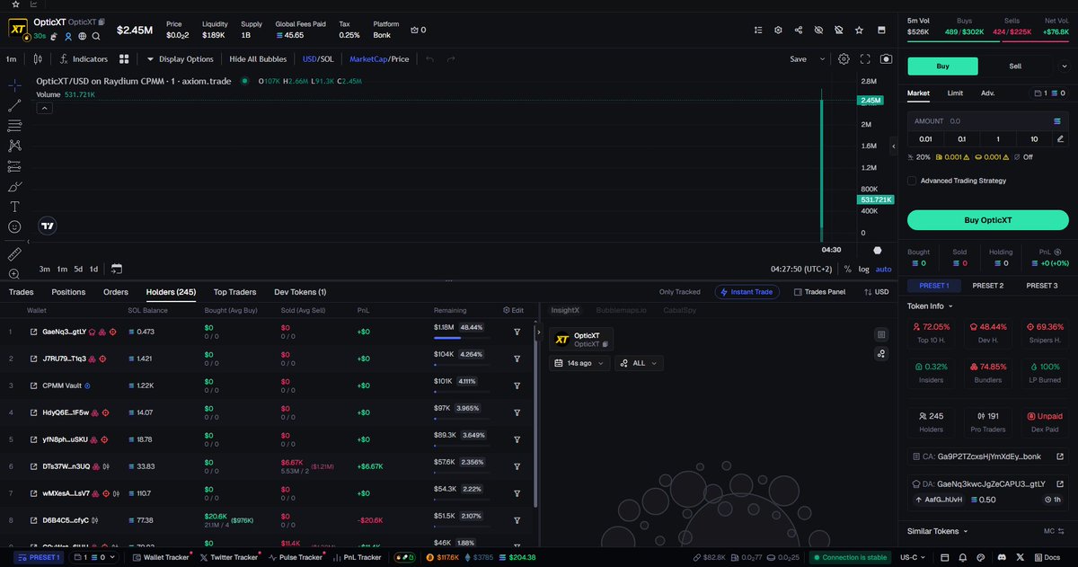Screen dimensions: 1078x567
Task: Select the Text annotation tool
Action: point(14,207)
